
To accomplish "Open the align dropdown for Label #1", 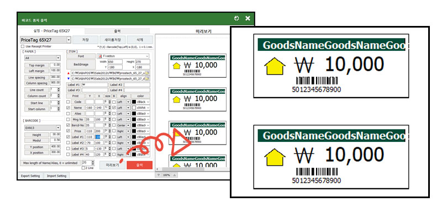I will [128, 137].
